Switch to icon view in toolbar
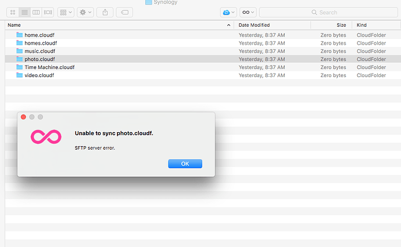This screenshot has height=247, width=401. [13, 12]
